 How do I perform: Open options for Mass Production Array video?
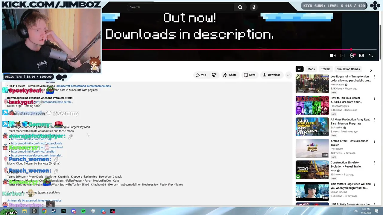click(x=374, y=120)
